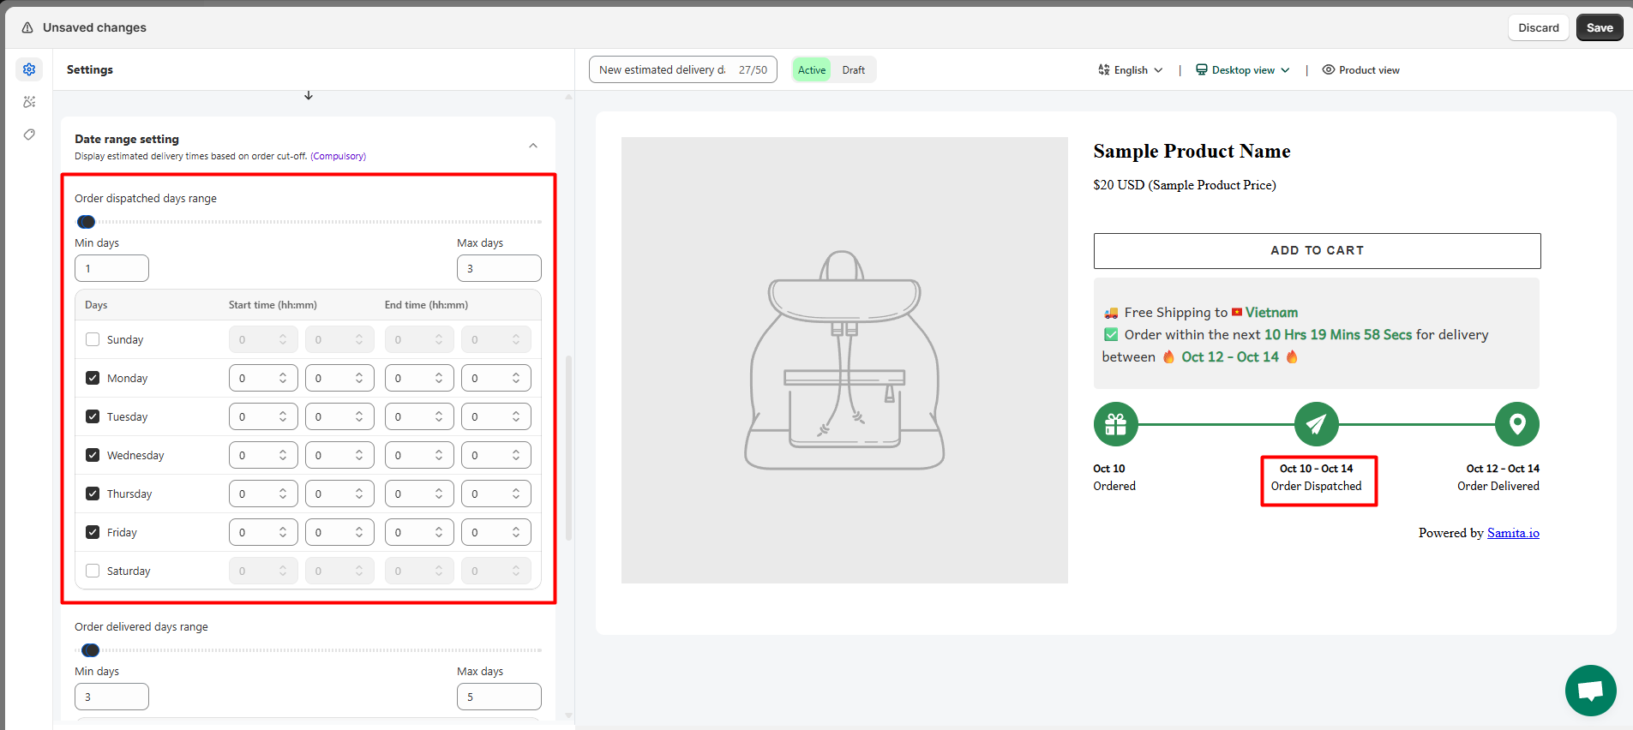Click the paper plane Order Dispatched icon

pyautogui.click(x=1316, y=424)
